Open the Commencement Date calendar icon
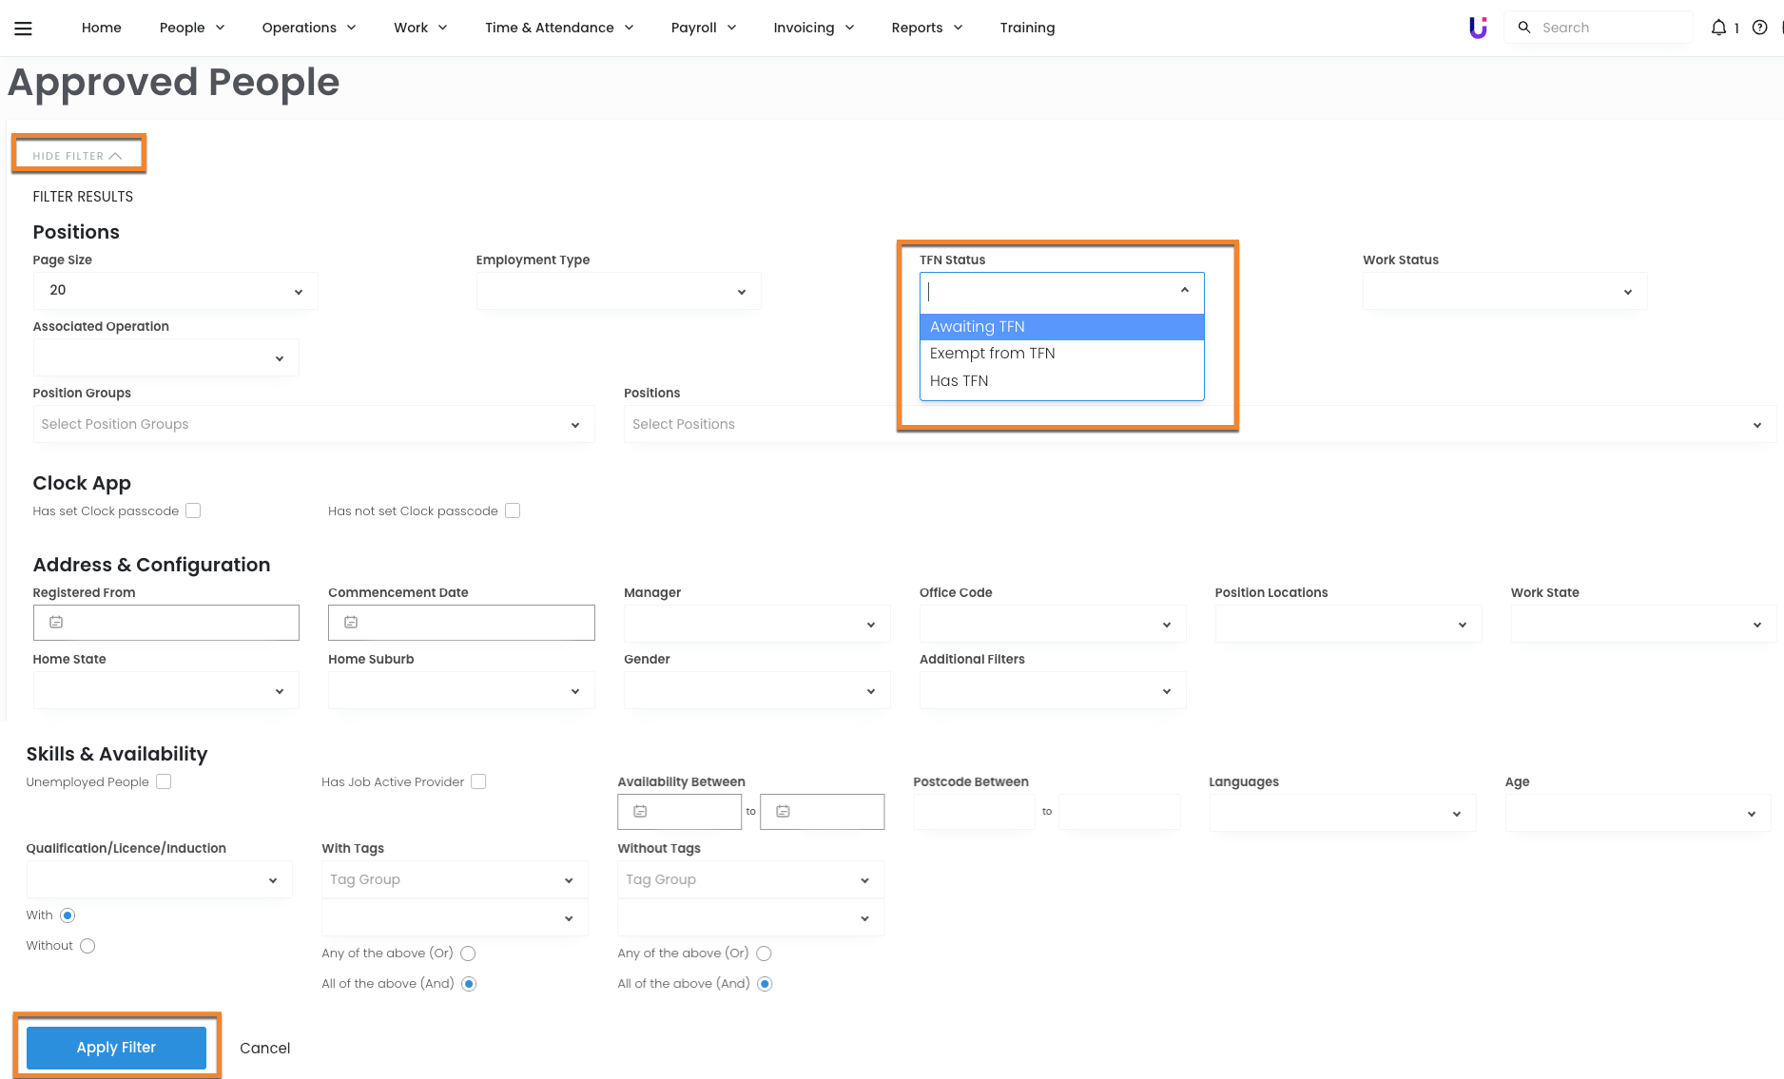Image resolution: width=1784 pixels, height=1079 pixels. coord(351,623)
